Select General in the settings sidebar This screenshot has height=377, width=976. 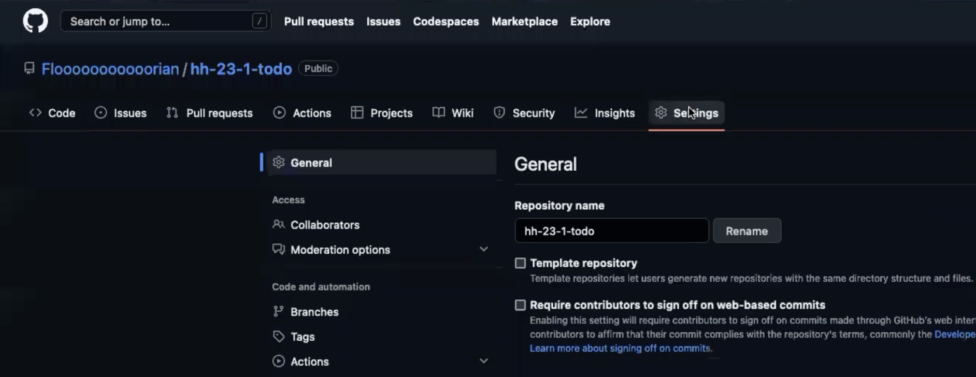tap(381, 163)
